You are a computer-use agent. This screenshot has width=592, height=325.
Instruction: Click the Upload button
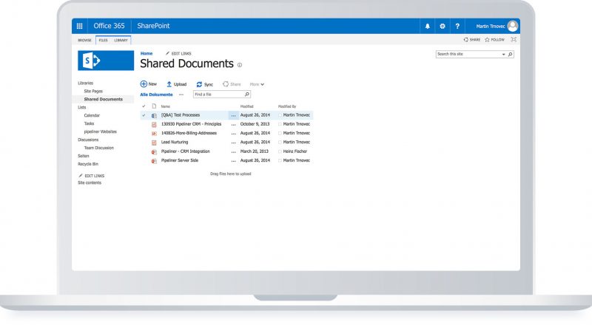pos(176,84)
